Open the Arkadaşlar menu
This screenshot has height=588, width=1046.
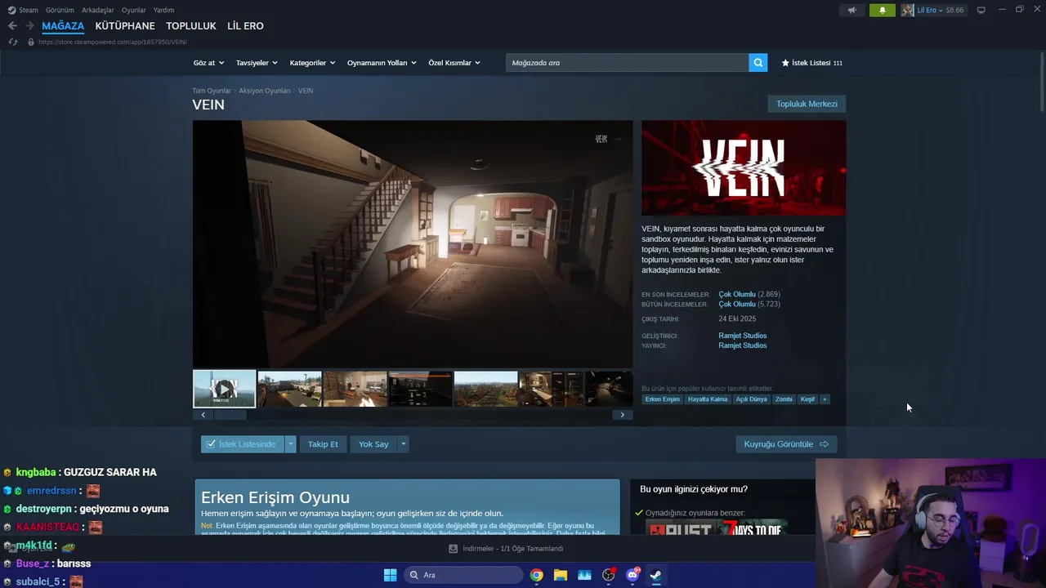coord(98,10)
